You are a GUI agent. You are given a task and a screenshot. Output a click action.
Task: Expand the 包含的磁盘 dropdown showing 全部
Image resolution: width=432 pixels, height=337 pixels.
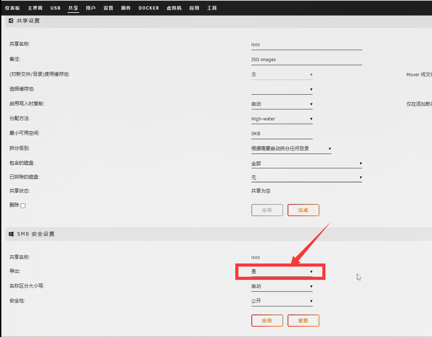click(306, 163)
